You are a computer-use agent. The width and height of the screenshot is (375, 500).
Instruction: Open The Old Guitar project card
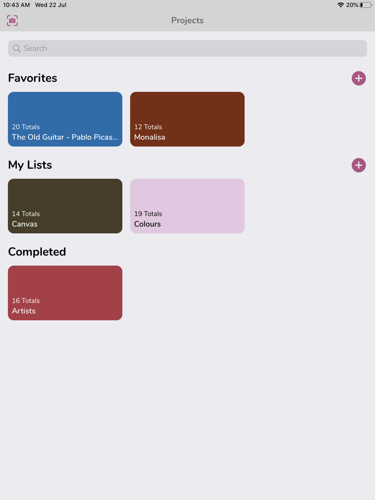point(65,119)
